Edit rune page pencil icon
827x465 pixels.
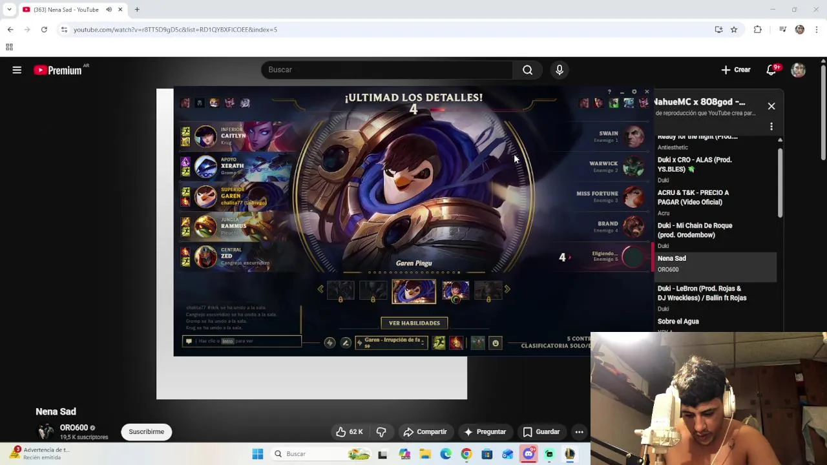(x=346, y=343)
